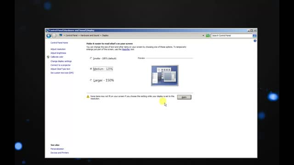Open the Magnifier tool link

[126, 49]
